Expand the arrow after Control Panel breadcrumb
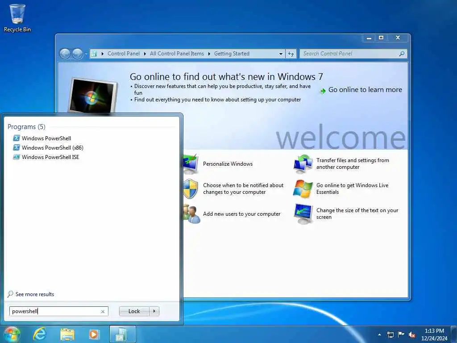Screen dimensions: 457x343 click(145, 54)
